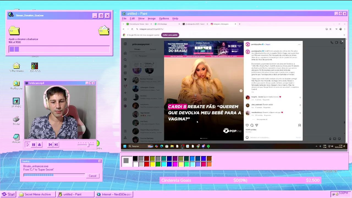Expand Ver respostas (4) replies
The height and width of the screenshot is (198, 352).
click(x=262, y=119)
